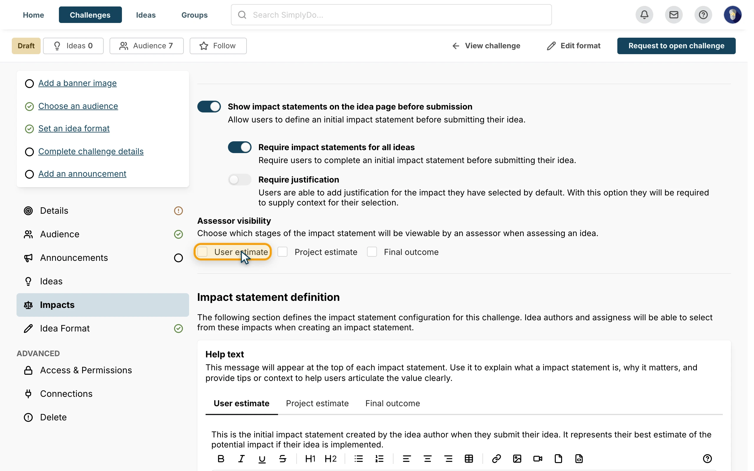
Task: Toggle require impact statements for all ideas
Action: coord(239,147)
